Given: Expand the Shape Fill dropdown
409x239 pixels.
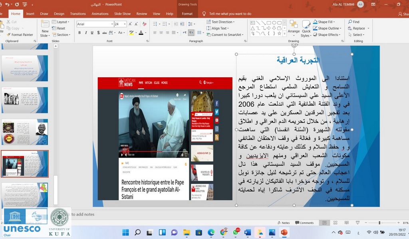Looking at the screenshot, I should (x=326, y=22).
